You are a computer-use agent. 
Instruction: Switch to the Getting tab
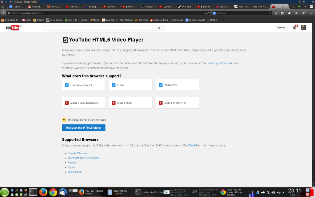click(92, 7)
